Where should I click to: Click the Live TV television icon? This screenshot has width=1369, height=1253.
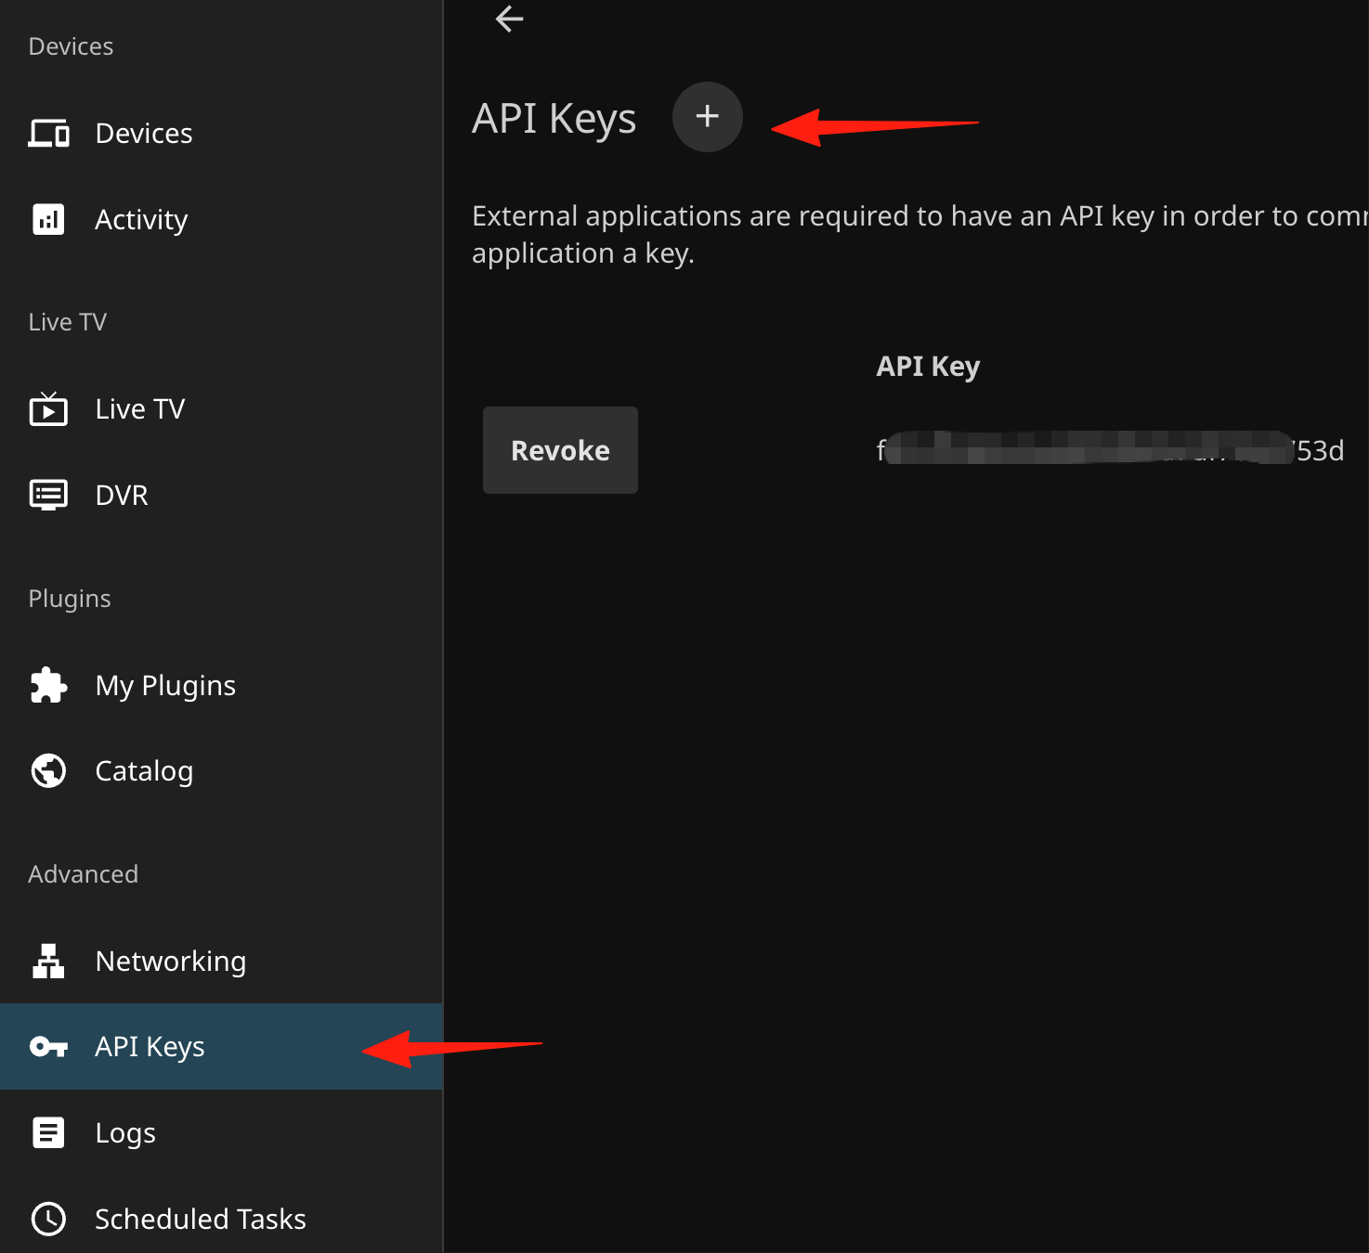(x=48, y=408)
